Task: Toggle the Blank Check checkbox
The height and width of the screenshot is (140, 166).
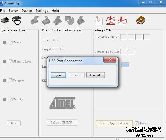Action: click(x=11, y=62)
